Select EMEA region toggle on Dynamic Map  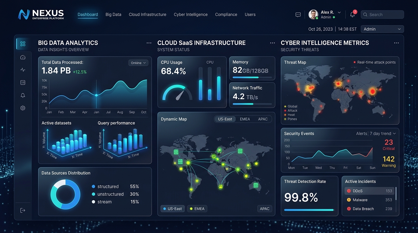click(245, 119)
